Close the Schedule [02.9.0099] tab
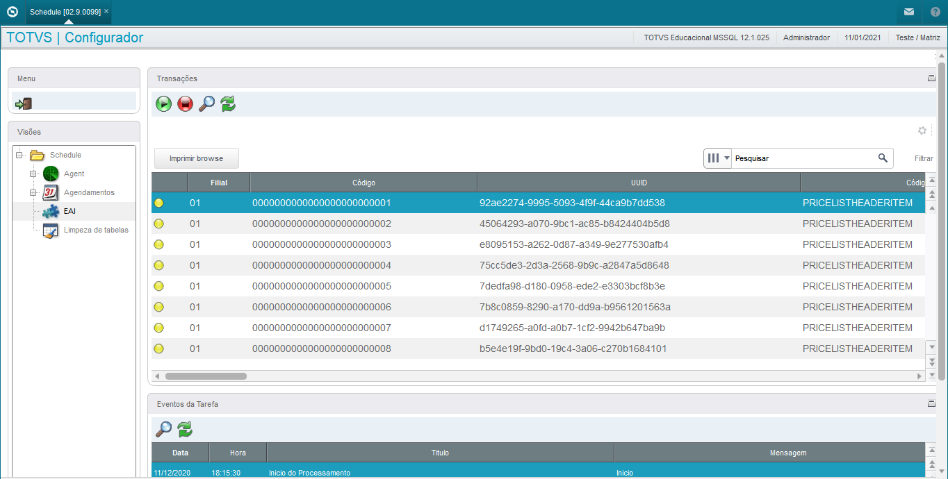The width and height of the screenshot is (948, 479). point(106,12)
